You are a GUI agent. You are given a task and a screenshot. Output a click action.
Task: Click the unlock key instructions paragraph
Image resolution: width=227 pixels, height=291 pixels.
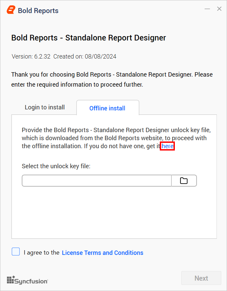pos(116,138)
